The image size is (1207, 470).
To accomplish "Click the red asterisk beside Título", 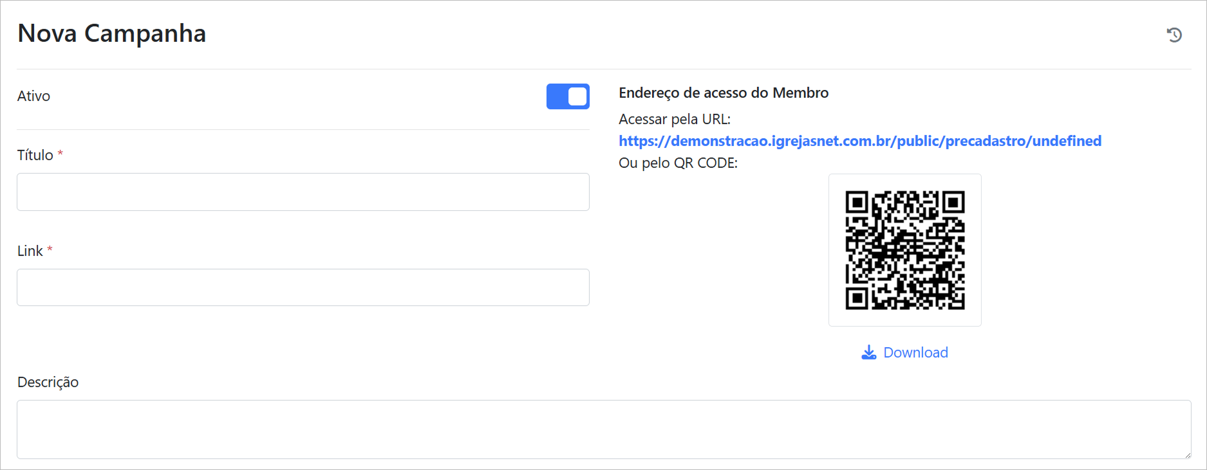I will click(x=61, y=154).
